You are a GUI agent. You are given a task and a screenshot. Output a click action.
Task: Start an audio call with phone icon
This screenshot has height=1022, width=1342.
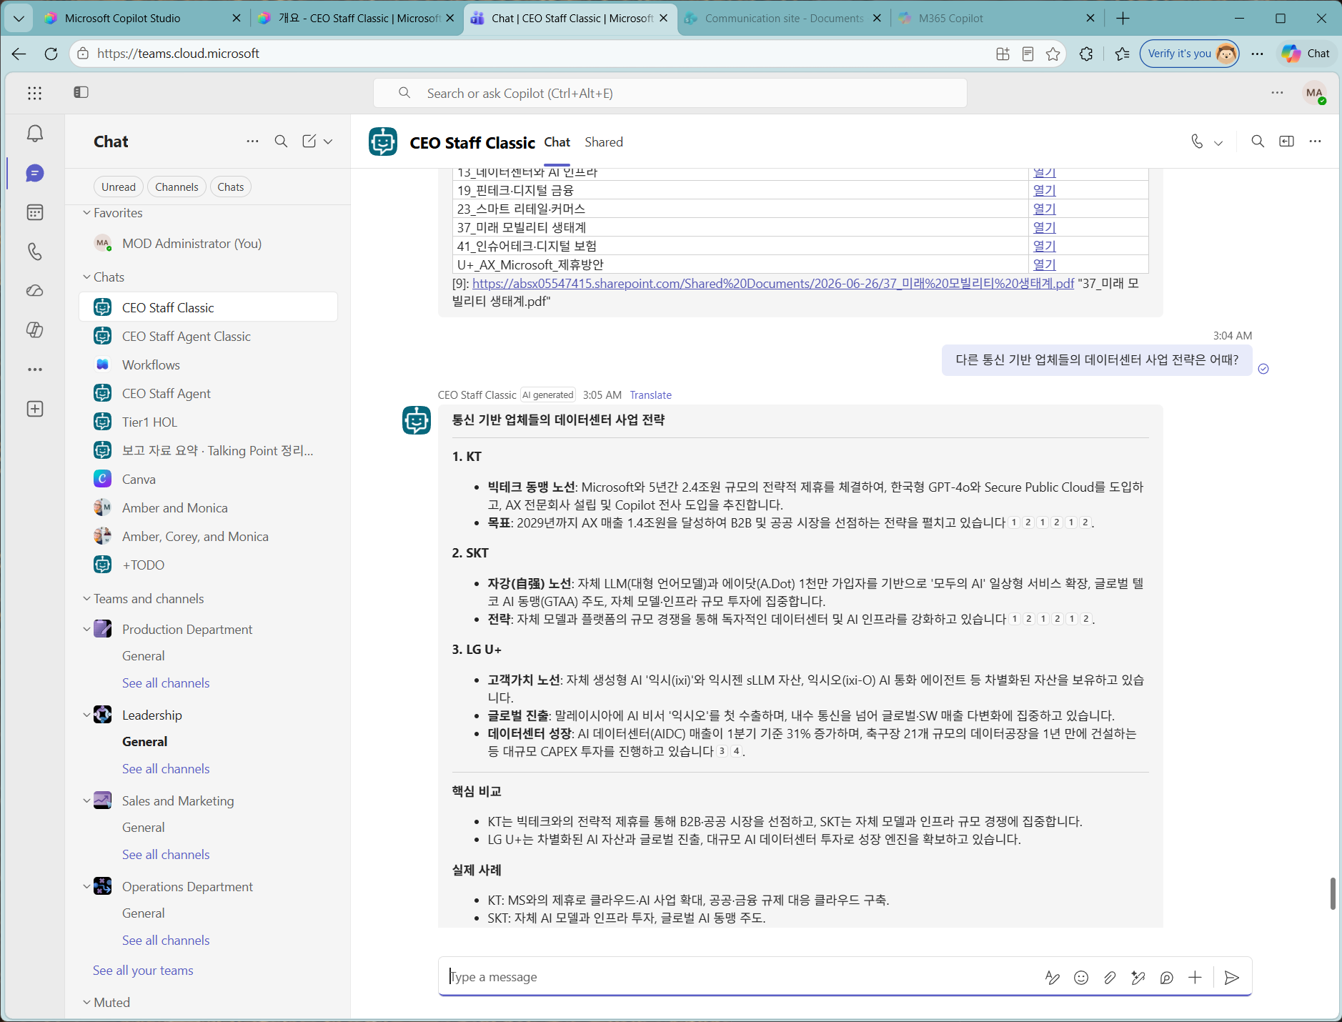(1197, 142)
